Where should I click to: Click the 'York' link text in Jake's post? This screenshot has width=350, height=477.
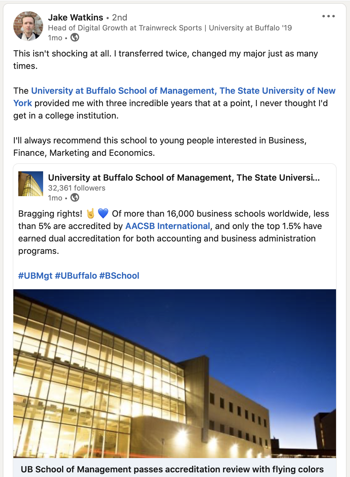[x=23, y=103]
